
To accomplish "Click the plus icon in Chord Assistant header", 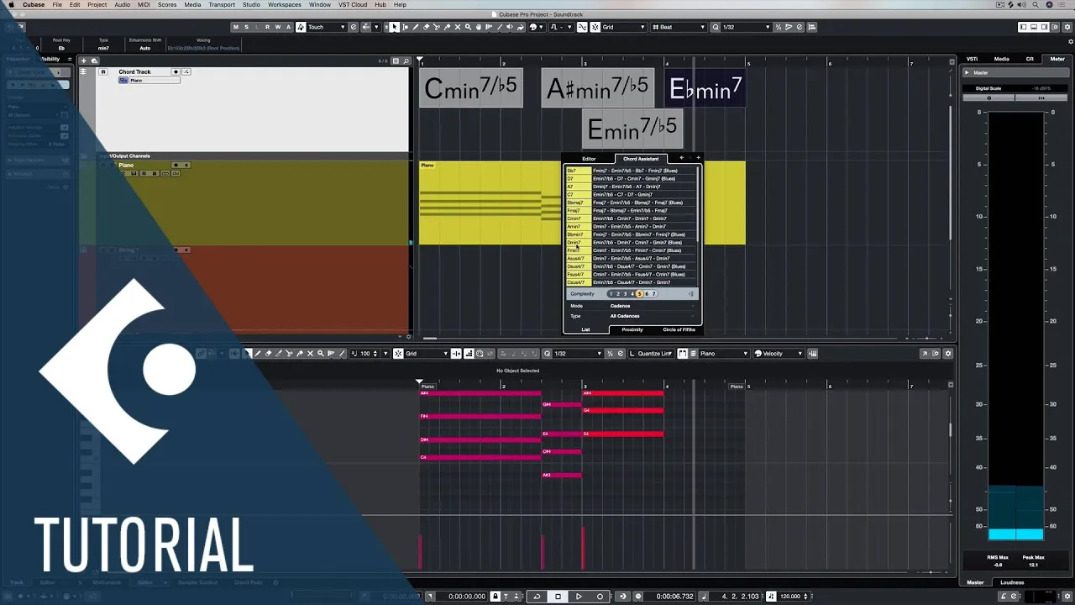I will click(699, 158).
